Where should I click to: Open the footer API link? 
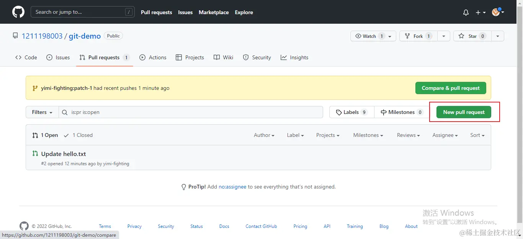[x=327, y=226]
